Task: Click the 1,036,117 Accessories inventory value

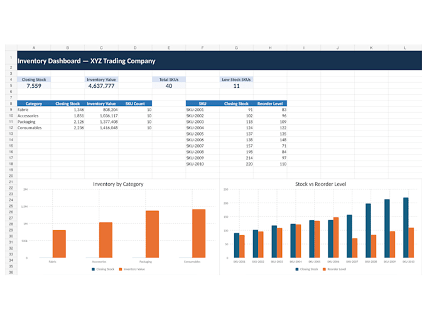Action: 101,115
